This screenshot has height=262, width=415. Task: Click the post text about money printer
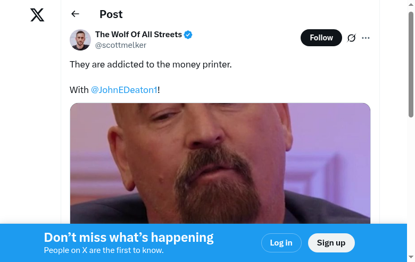tap(151, 64)
